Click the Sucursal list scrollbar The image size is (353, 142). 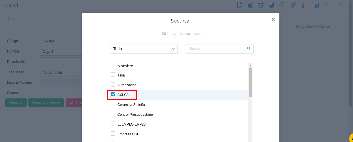[x=250, y=82]
